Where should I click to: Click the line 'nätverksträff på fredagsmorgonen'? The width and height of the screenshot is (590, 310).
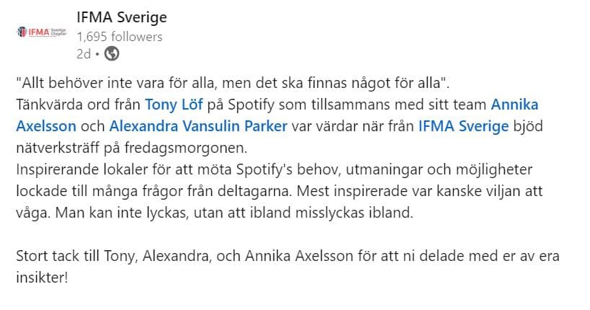(x=132, y=148)
